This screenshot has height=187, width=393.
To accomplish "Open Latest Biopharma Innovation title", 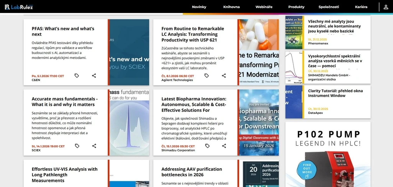I will 194,105.
